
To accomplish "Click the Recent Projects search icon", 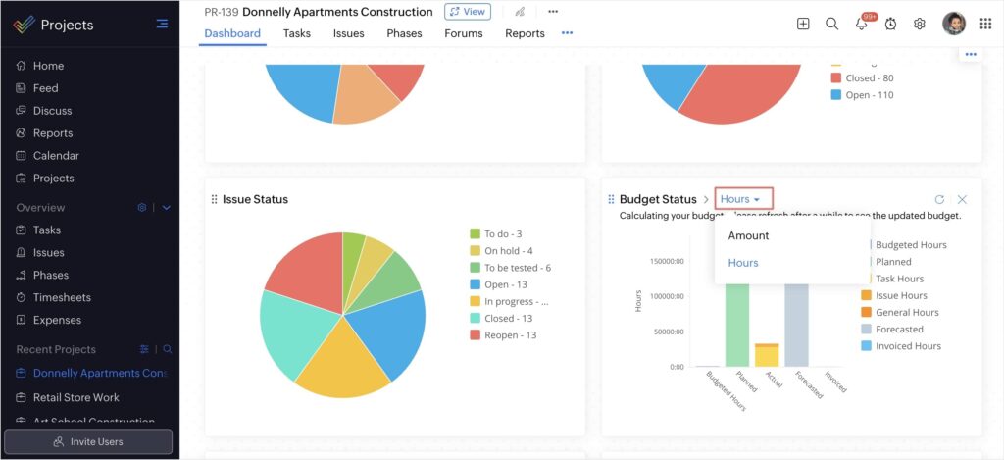I will pos(167,349).
